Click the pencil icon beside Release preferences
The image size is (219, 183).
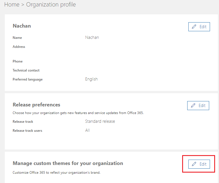(x=193, y=106)
